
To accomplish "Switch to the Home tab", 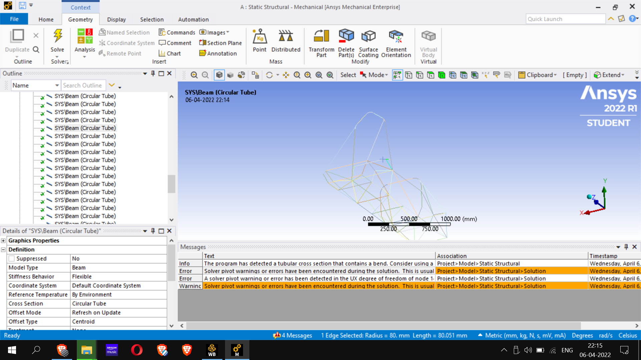I will point(46,19).
